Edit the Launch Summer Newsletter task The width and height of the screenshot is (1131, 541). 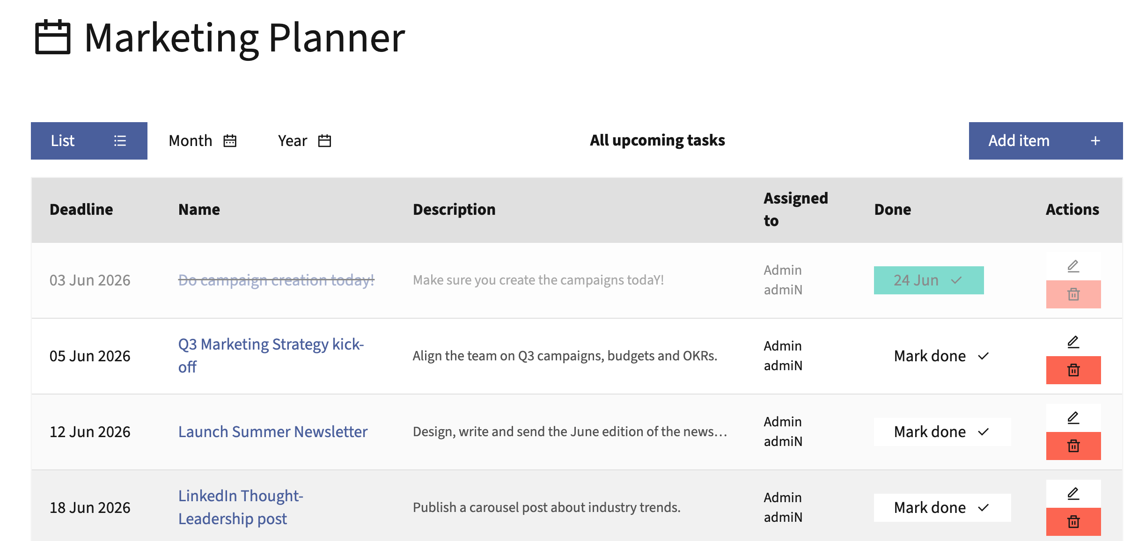coord(1073,418)
